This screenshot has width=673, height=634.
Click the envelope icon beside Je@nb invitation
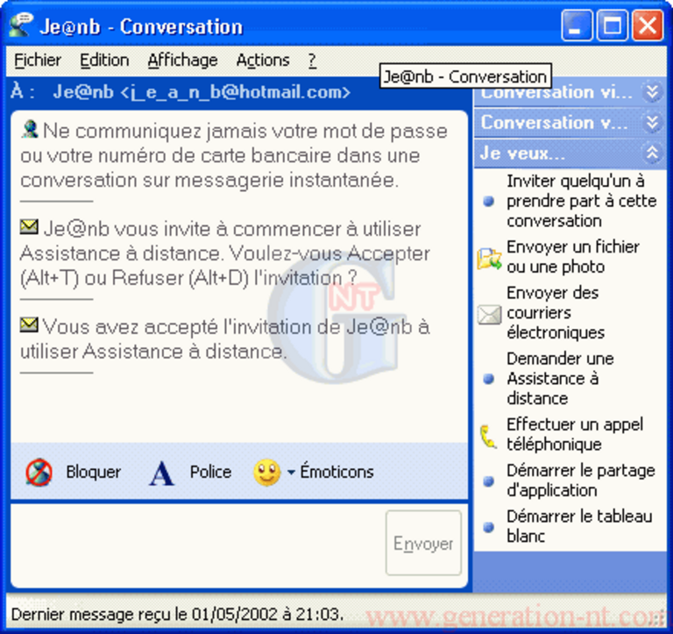[x=29, y=227]
